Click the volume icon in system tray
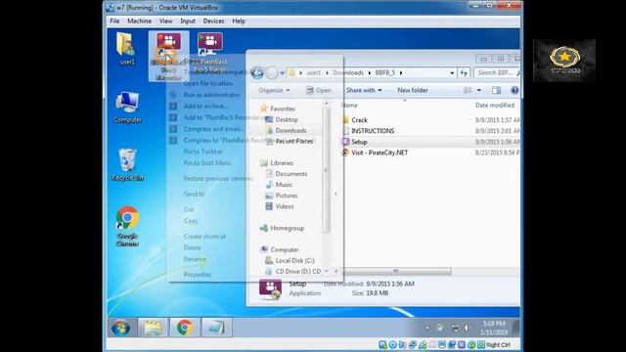 tap(467, 329)
